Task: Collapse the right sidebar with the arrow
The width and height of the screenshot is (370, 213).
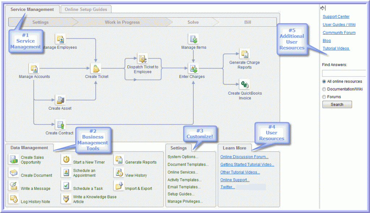Action: [x=323, y=8]
